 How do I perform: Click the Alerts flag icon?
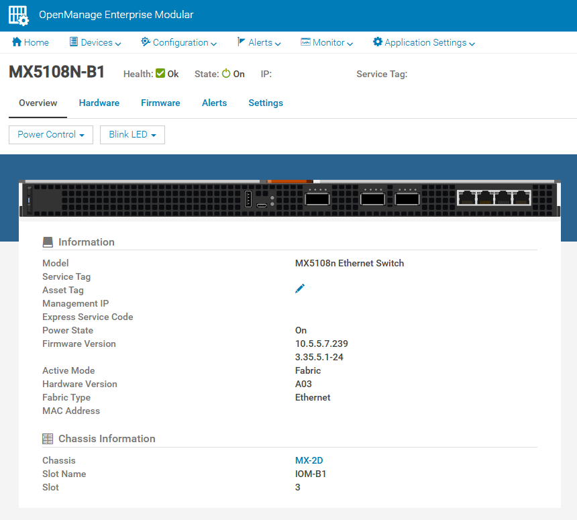coord(242,42)
